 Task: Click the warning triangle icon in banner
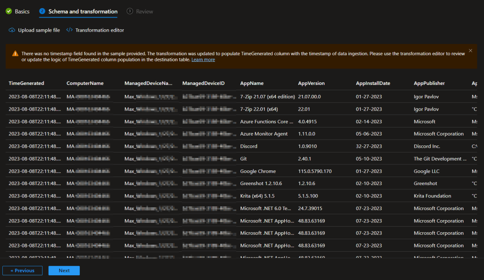click(x=15, y=54)
